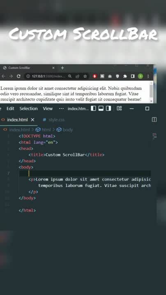
Task: Open the Chrome three-dot menu
Action: pos(148,76)
